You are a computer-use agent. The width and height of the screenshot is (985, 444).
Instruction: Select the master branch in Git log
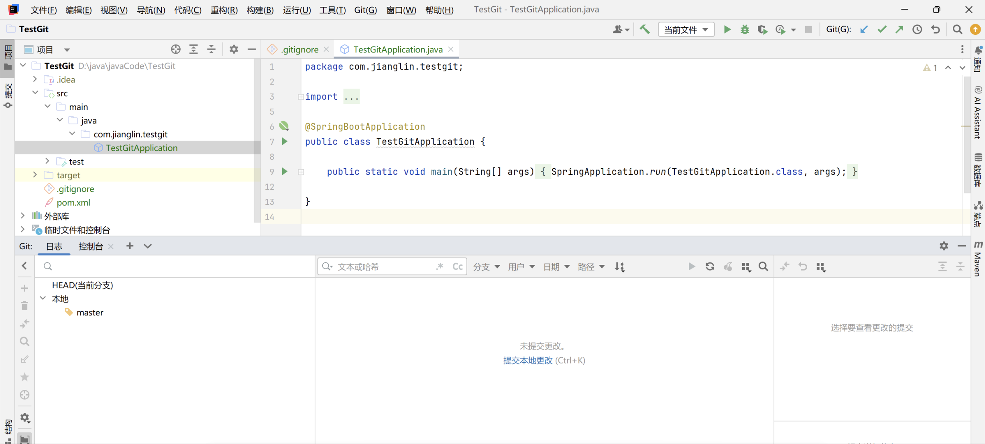coord(90,313)
